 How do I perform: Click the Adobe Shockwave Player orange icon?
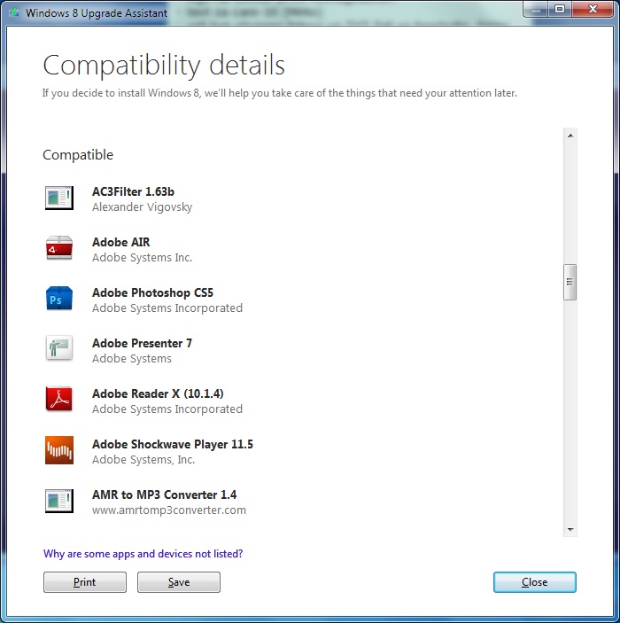(59, 450)
